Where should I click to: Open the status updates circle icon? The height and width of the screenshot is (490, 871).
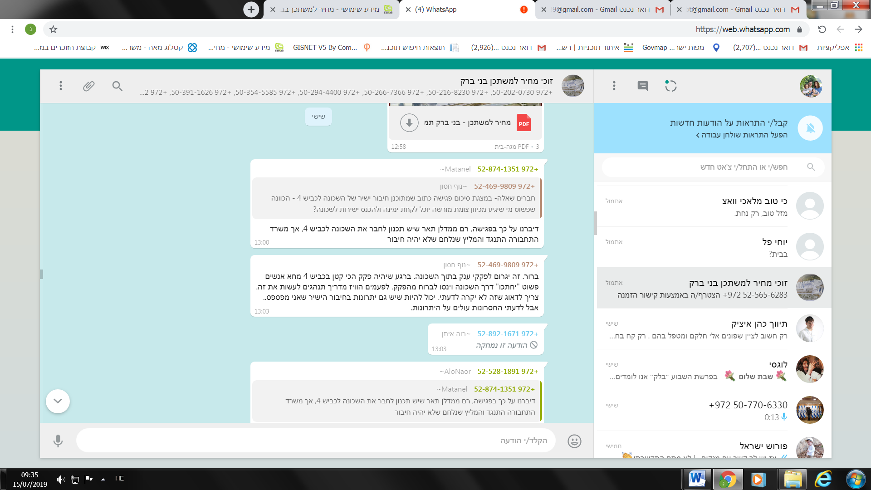670,86
